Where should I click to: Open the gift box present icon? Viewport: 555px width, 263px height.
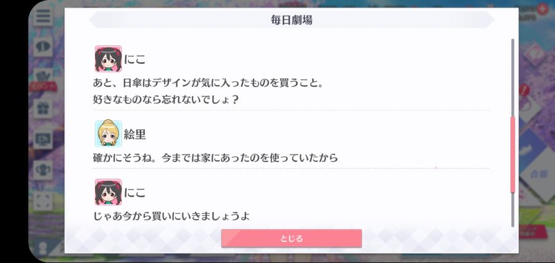43,109
